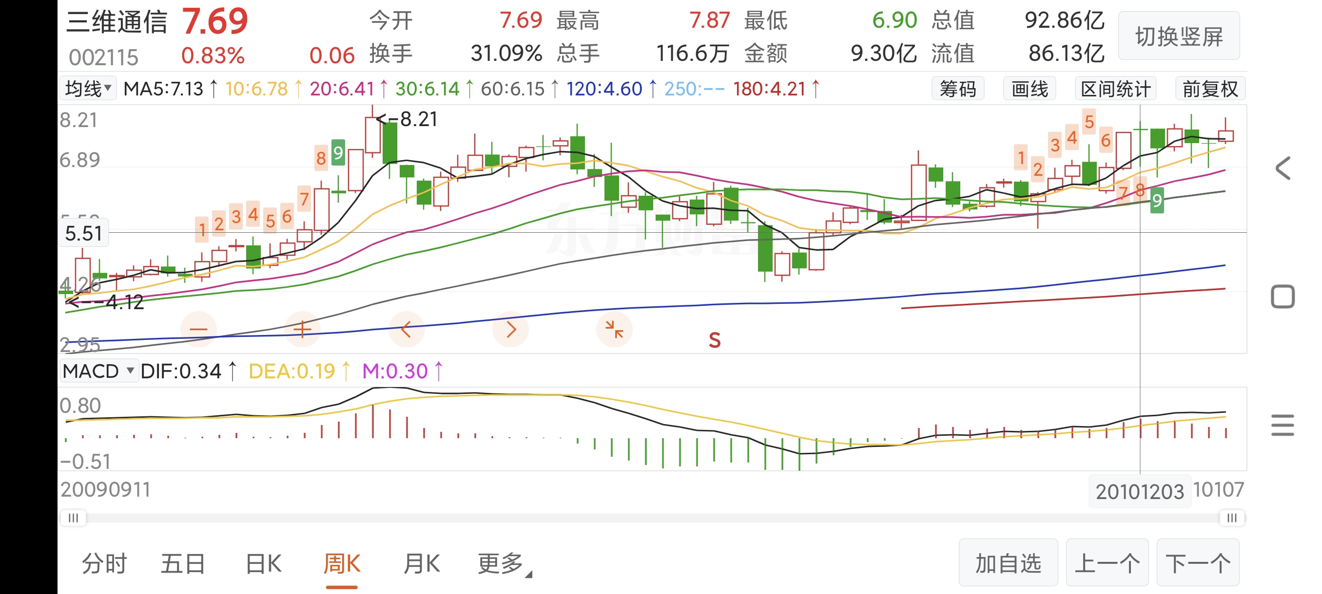This screenshot has width=1322, height=594.
Task: Tap the collapse chart arrows icon
Action: [x=614, y=329]
